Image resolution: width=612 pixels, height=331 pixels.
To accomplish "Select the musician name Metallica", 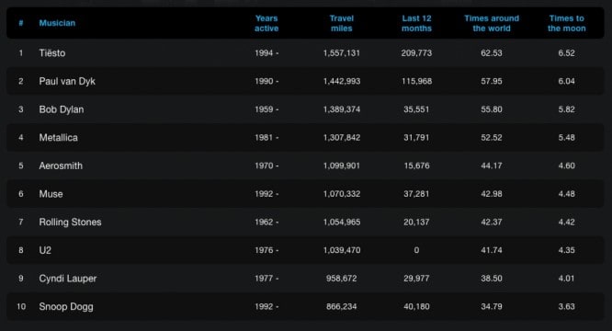I will tap(58, 137).
